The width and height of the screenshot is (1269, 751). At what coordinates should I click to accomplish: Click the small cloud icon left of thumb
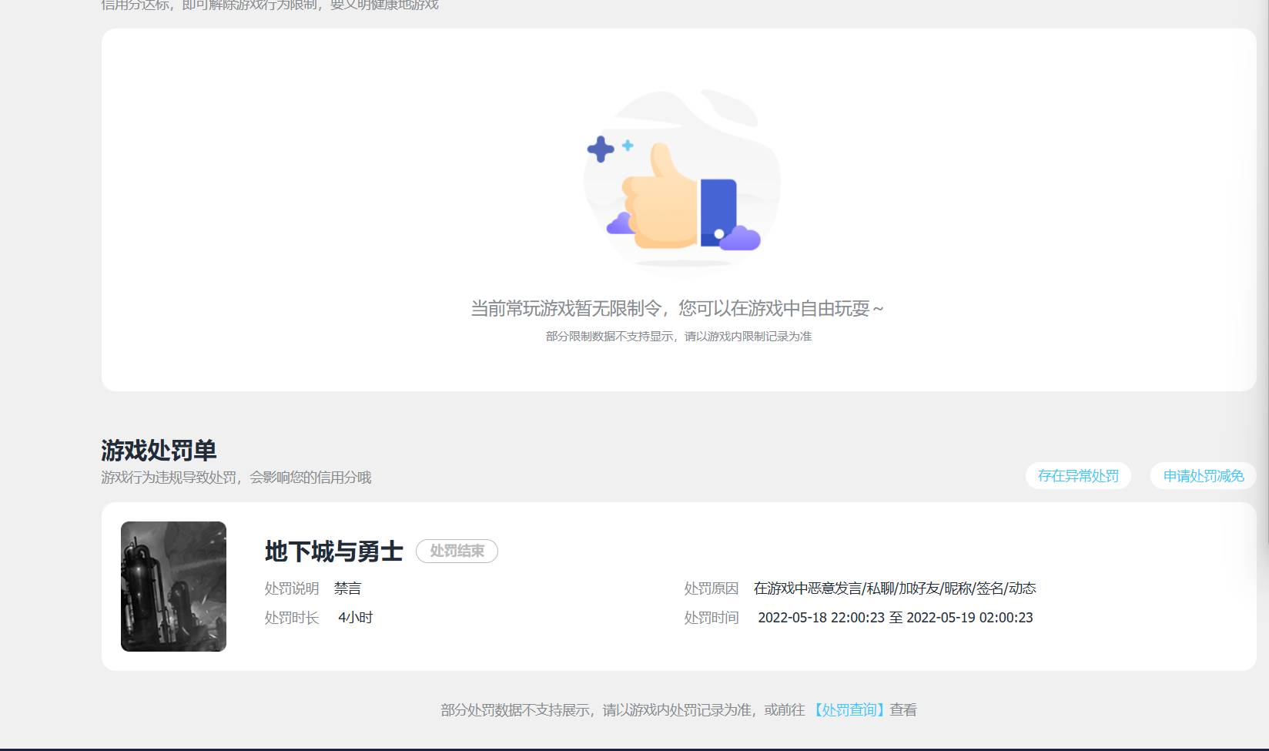point(618,223)
